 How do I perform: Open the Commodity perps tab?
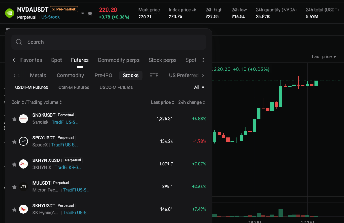pyautogui.click(x=118, y=60)
